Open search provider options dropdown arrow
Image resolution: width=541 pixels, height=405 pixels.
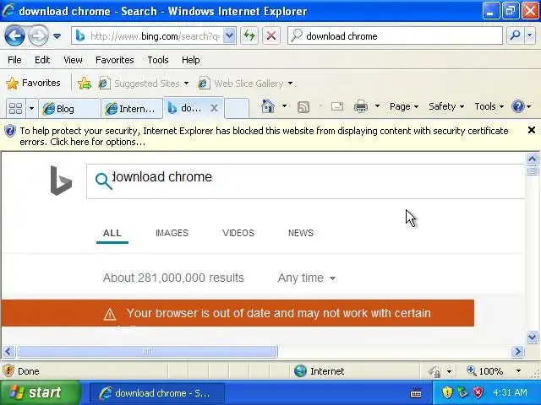pyautogui.click(x=530, y=35)
